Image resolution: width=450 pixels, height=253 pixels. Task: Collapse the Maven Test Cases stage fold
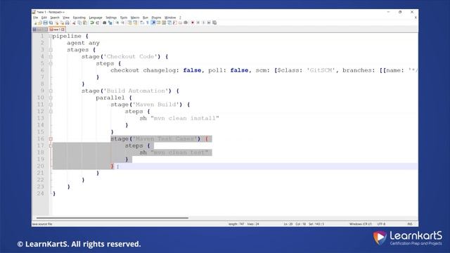(x=51, y=139)
